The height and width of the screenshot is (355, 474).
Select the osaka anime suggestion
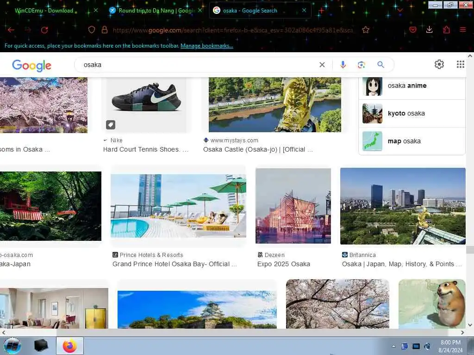(x=412, y=86)
